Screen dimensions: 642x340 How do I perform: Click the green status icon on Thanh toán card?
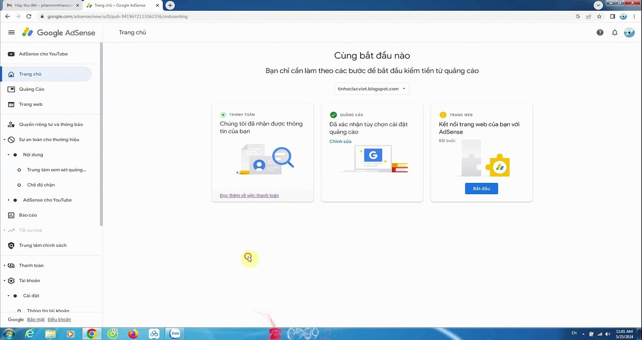click(x=223, y=115)
